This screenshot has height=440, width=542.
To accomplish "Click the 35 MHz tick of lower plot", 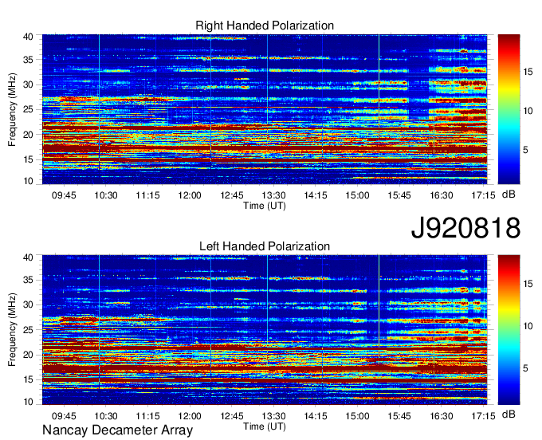I will click(x=28, y=280).
